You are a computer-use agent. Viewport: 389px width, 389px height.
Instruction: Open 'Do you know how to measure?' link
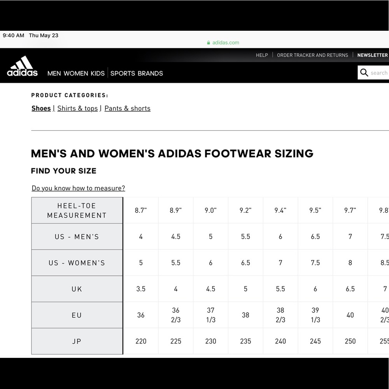tap(79, 188)
